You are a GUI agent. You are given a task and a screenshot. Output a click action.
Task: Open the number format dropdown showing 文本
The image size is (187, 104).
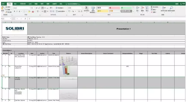(82, 8)
